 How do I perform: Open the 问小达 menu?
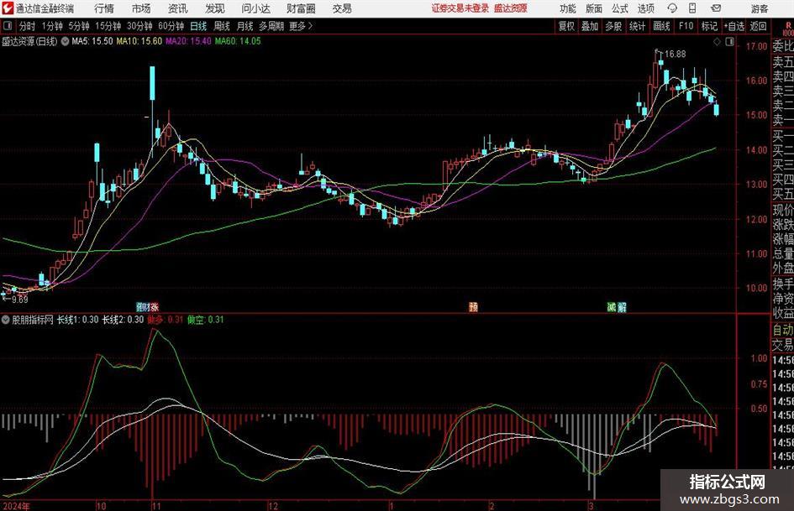[255, 8]
